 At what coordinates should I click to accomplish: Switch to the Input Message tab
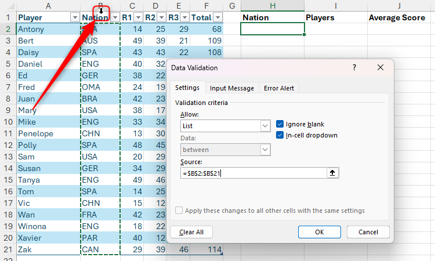pos(231,88)
